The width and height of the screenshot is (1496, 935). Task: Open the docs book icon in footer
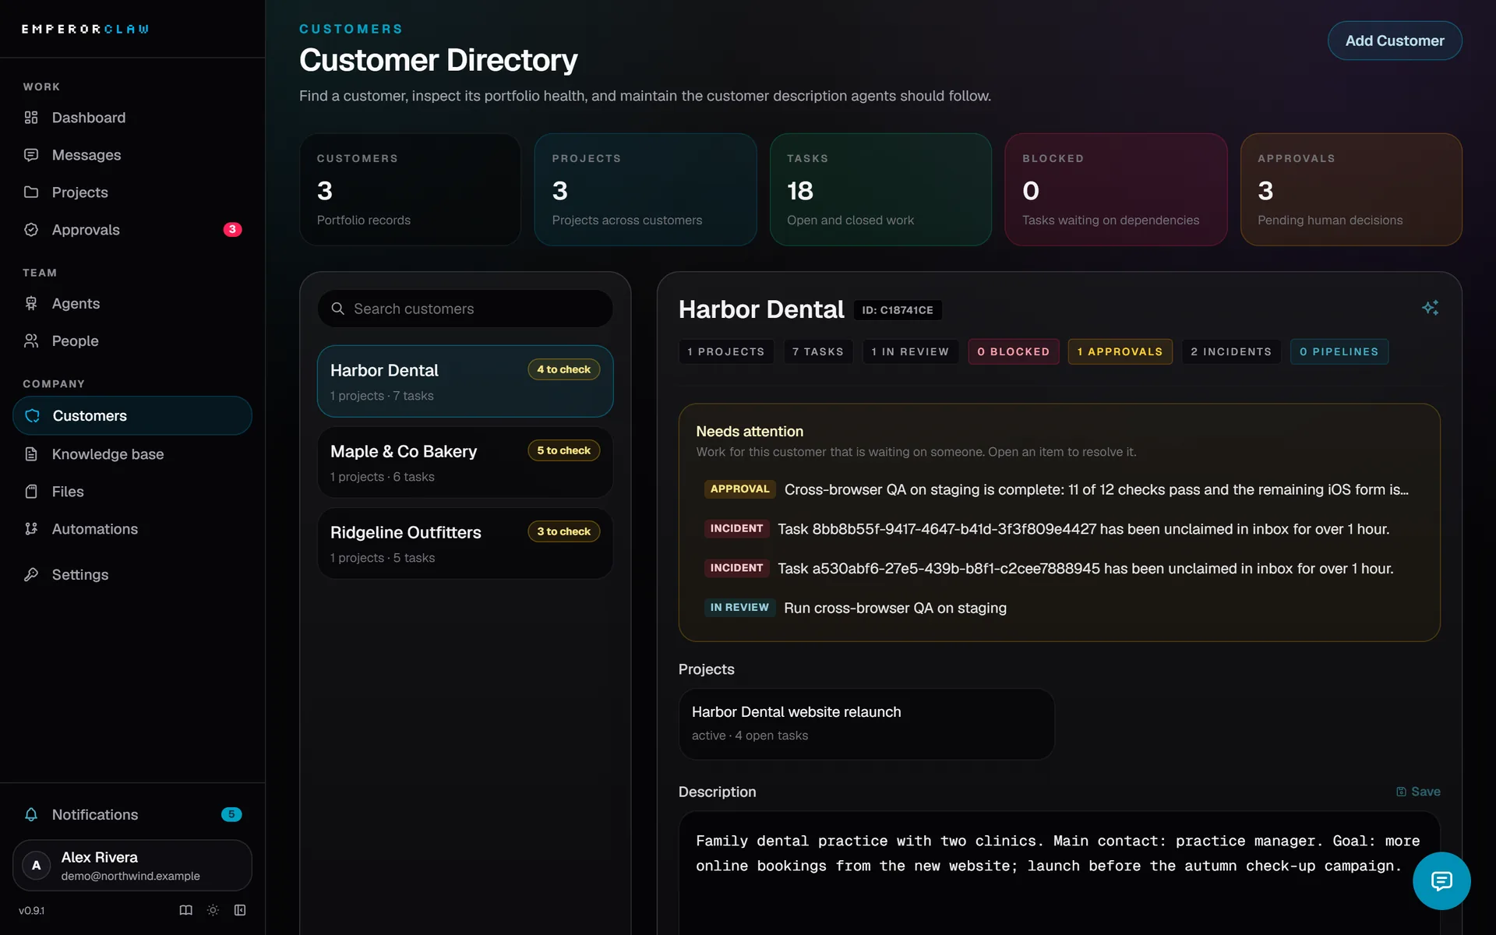pos(185,910)
